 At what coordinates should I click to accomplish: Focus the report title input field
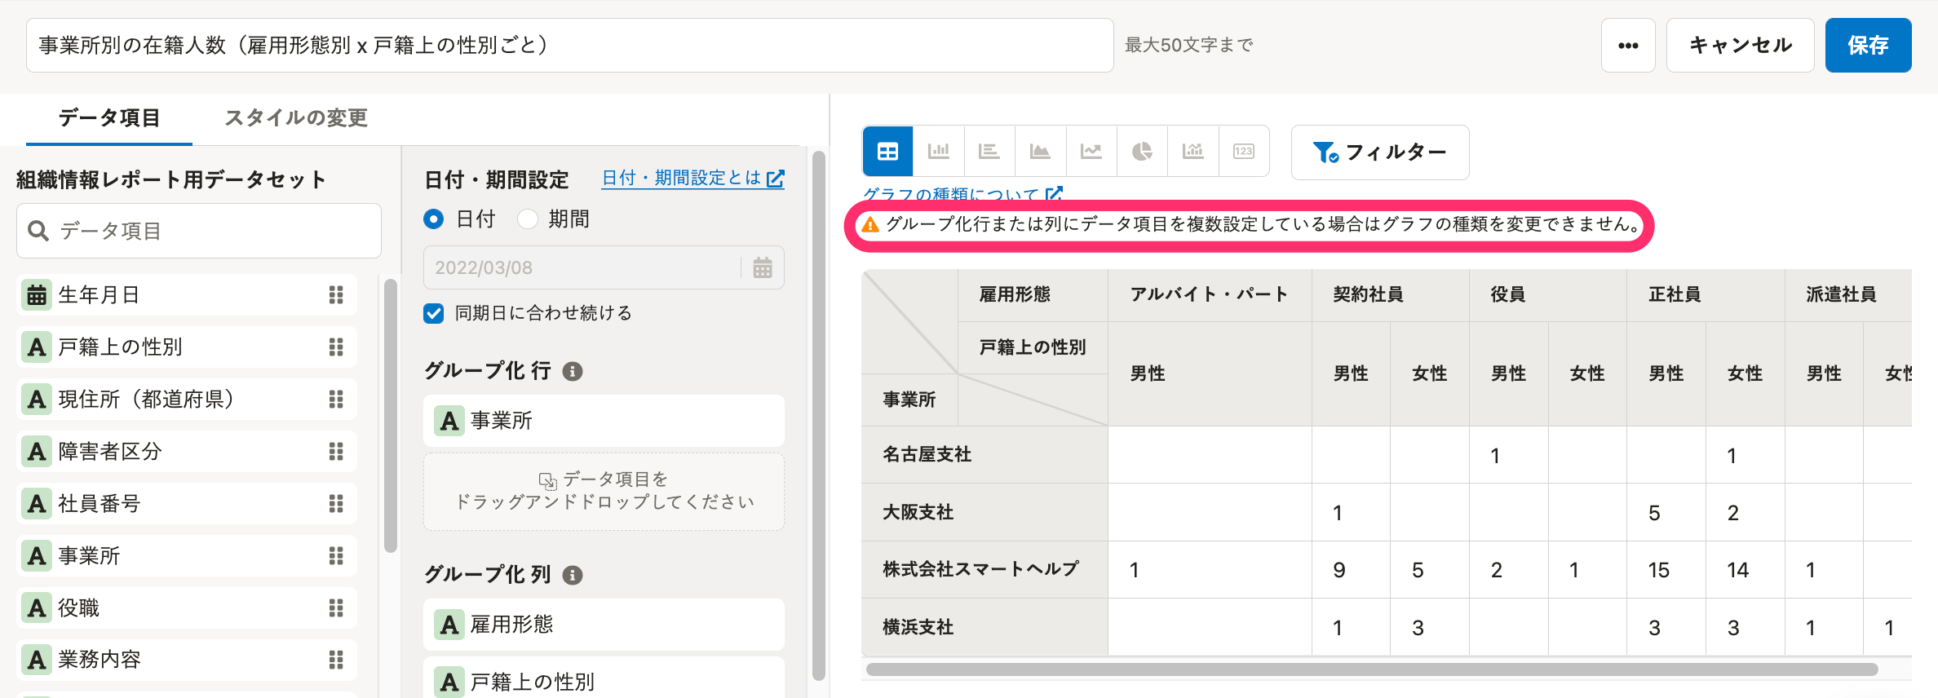tap(569, 46)
